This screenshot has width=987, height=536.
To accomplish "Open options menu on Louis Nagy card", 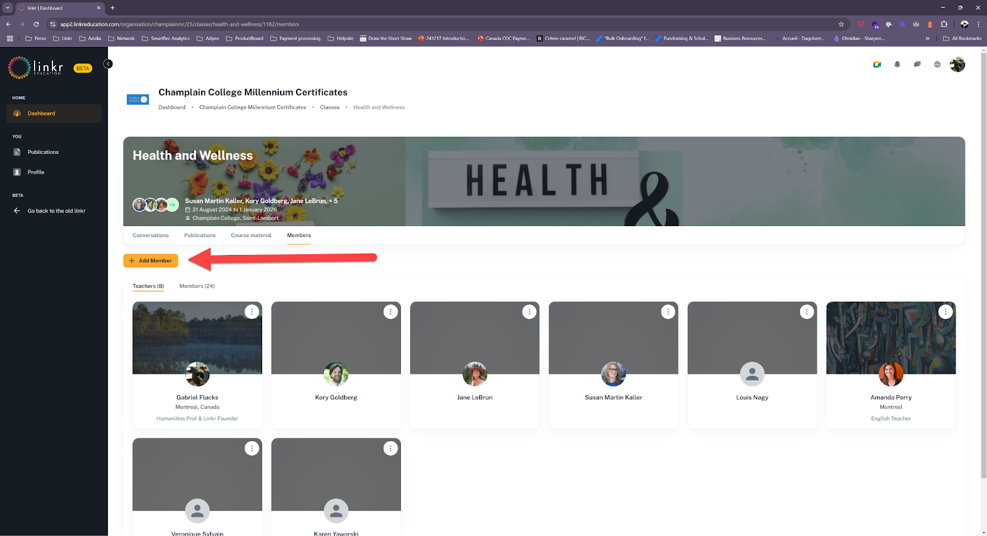I will [x=807, y=312].
